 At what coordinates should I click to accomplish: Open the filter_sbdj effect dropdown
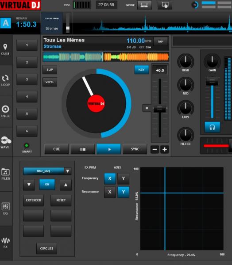[x=67, y=171]
